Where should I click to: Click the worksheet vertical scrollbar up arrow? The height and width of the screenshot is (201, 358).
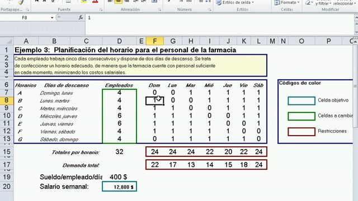pos(356,41)
